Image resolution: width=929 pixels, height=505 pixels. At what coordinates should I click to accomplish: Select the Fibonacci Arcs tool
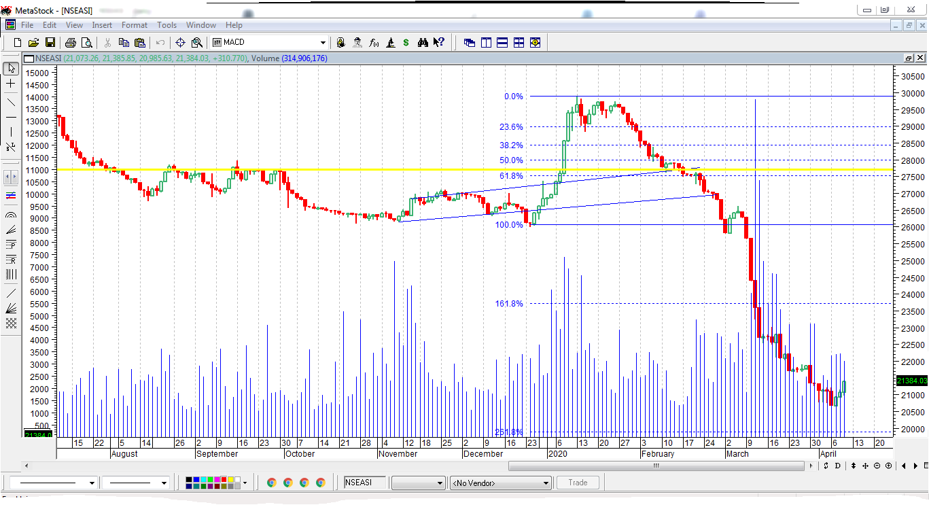[x=11, y=215]
